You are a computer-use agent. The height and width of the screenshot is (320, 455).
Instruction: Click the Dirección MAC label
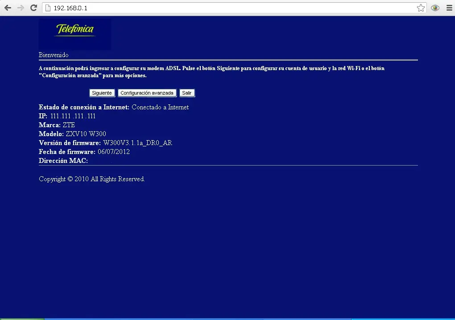click(63, 161)
